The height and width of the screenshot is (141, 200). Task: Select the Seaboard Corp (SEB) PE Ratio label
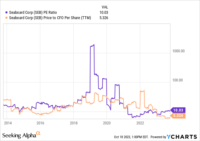(33, 13)
